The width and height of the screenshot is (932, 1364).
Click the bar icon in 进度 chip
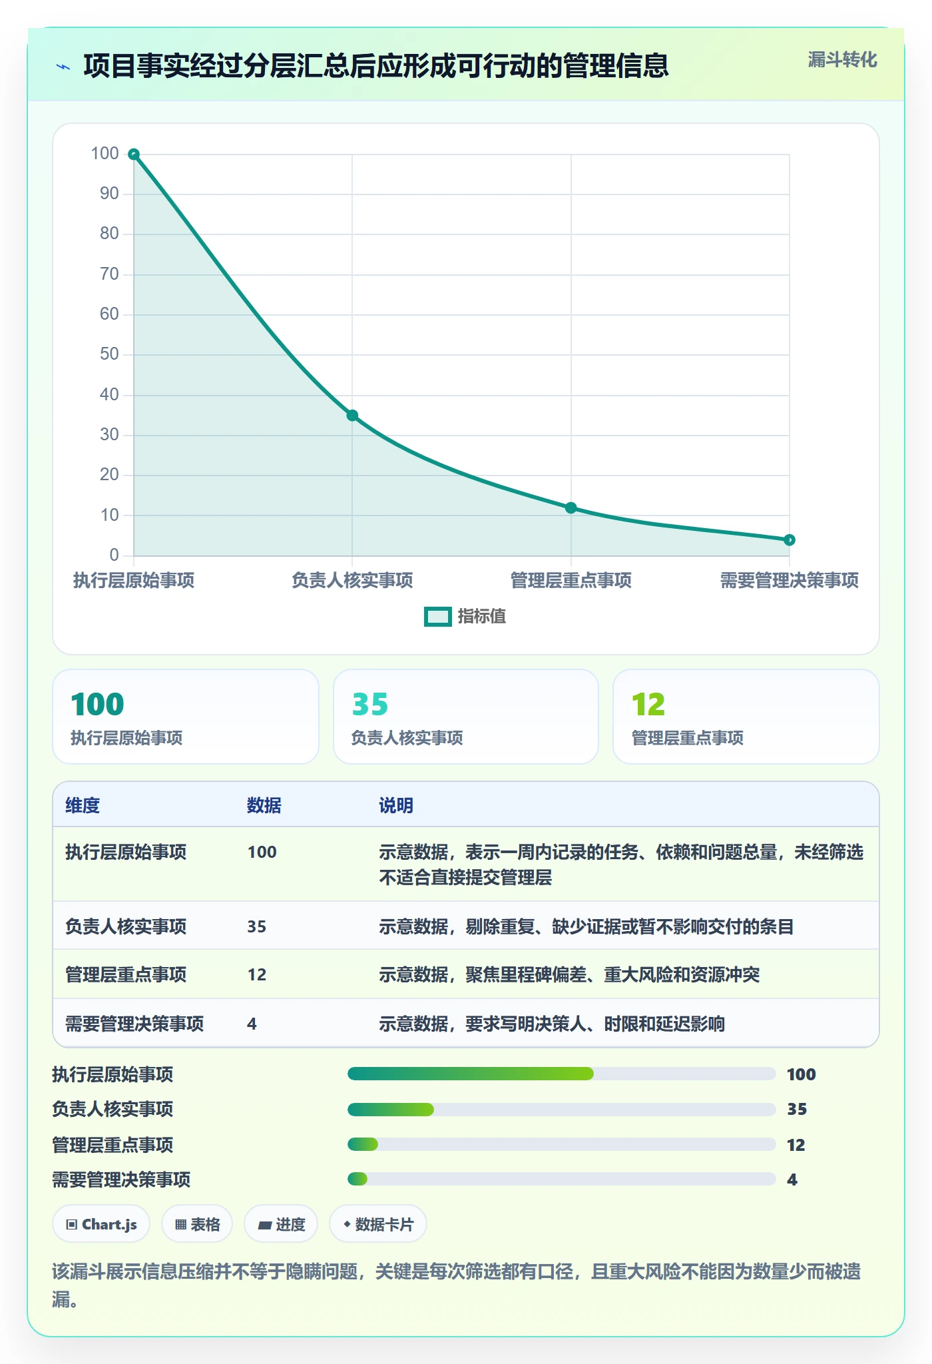point(265,1225)
